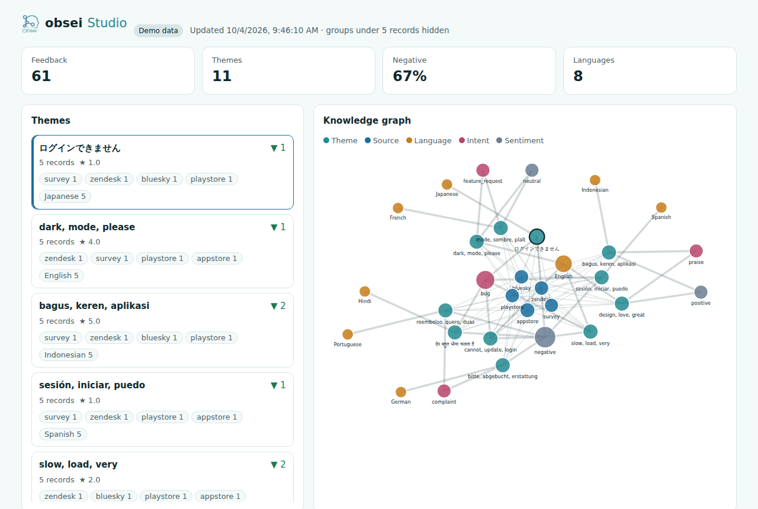
Task: Click the Demo data badge
Action: click(x=158, y=31)
